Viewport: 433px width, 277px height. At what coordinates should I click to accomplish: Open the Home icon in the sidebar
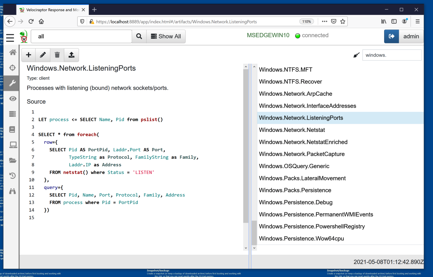click(13, 52)
